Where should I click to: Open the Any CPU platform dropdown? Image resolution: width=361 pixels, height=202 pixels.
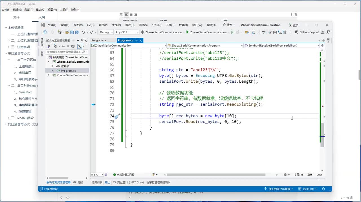coord(127,32)
